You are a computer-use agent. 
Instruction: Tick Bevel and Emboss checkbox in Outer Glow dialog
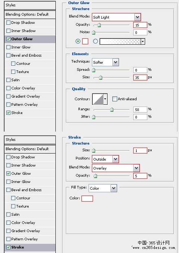click(x=9, y=56)
